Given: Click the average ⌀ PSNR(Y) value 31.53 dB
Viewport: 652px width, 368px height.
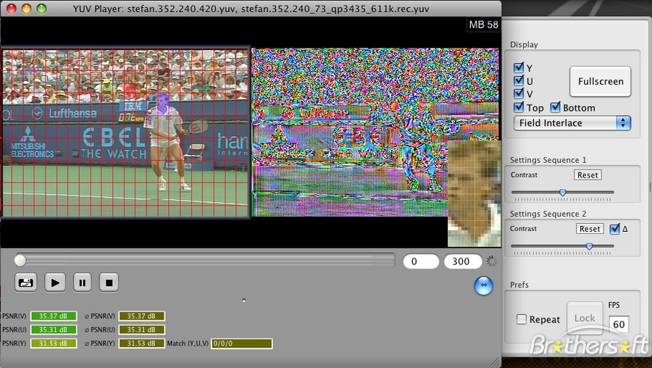Looking at the screenshot, I should point(142,343).
